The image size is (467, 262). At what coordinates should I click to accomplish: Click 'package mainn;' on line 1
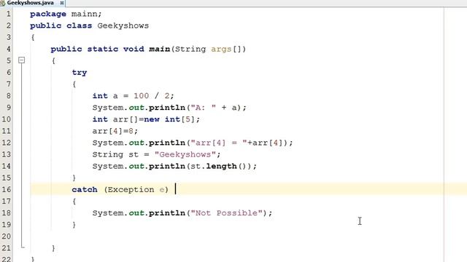pos(66,14)
